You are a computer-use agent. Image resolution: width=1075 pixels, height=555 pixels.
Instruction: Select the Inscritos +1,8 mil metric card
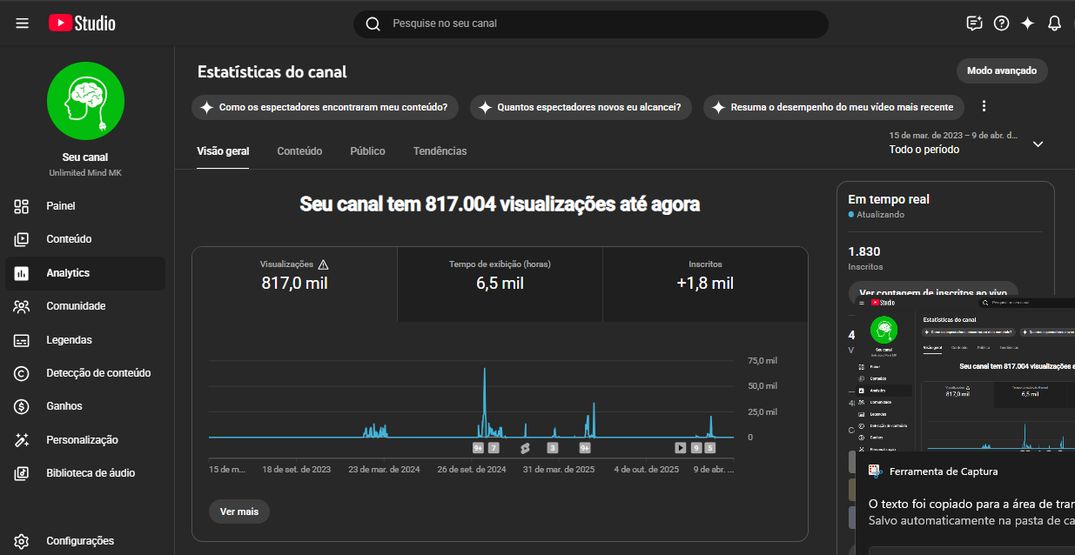[705, 284]
